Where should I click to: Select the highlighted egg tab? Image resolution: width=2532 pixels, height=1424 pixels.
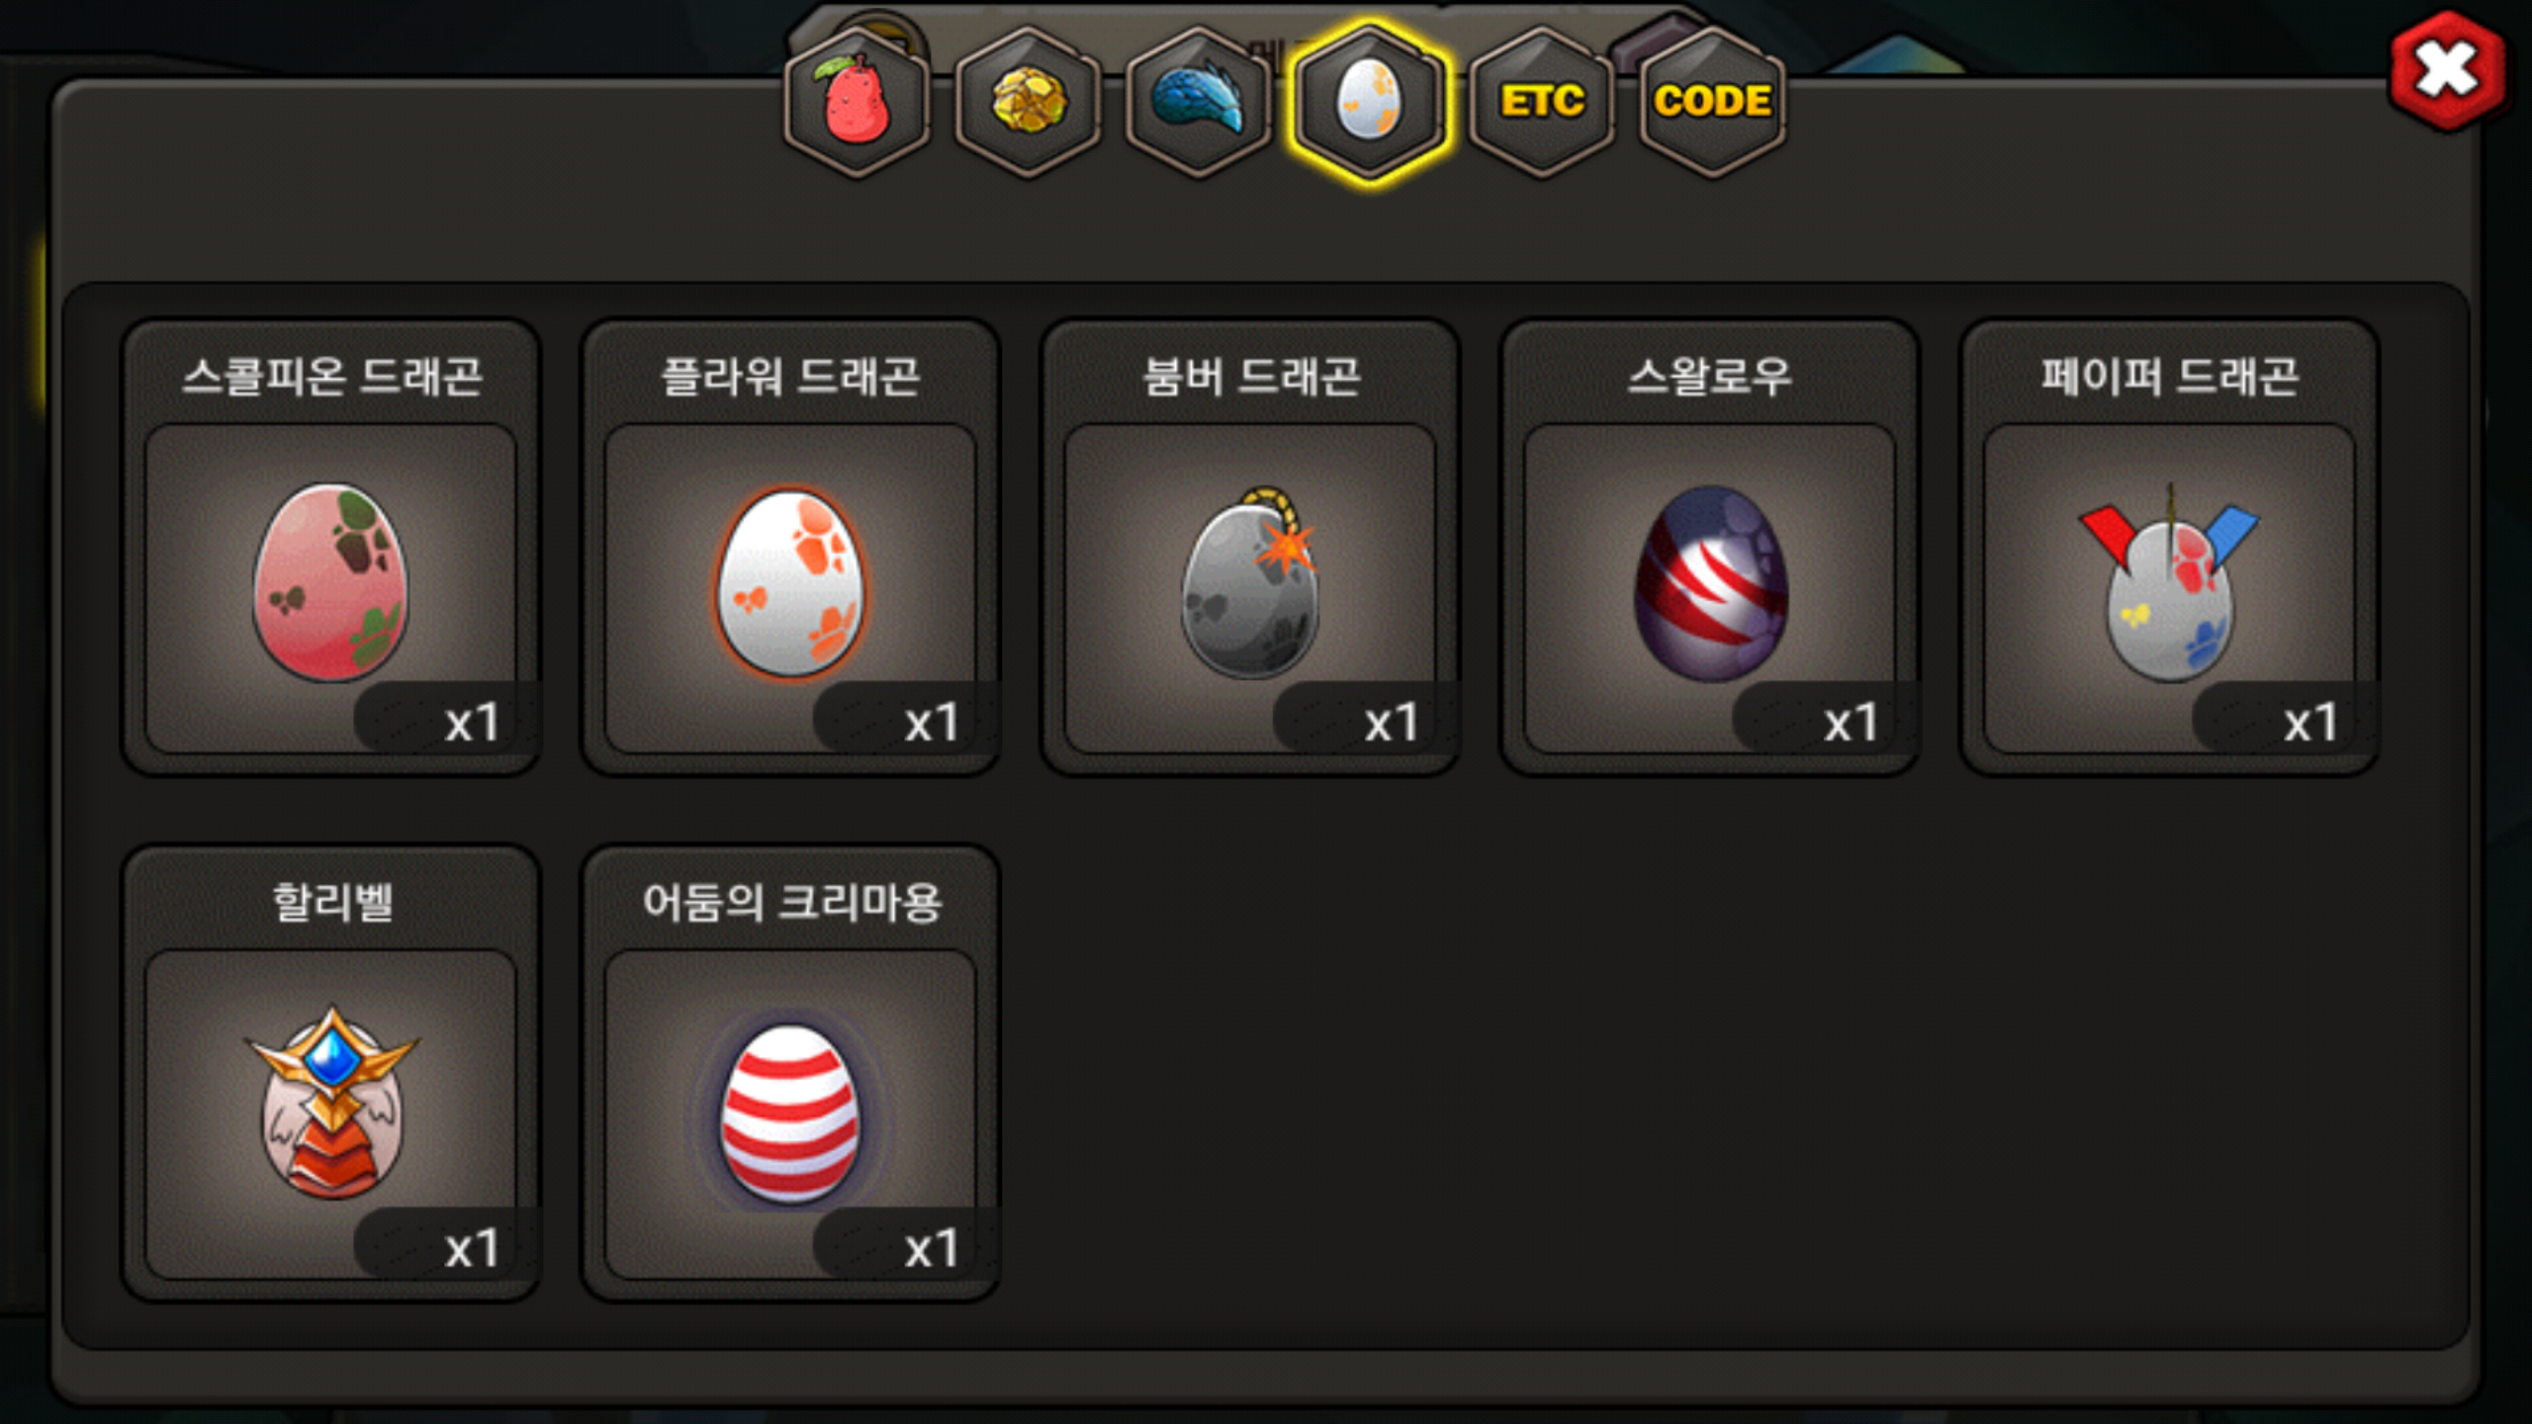[1370, 102]
